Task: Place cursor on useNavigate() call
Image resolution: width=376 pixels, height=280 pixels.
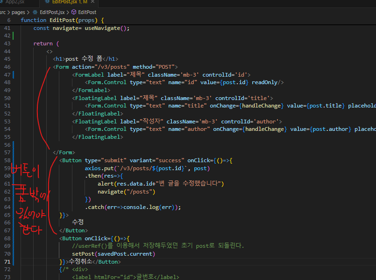Action: coord(105,28)
